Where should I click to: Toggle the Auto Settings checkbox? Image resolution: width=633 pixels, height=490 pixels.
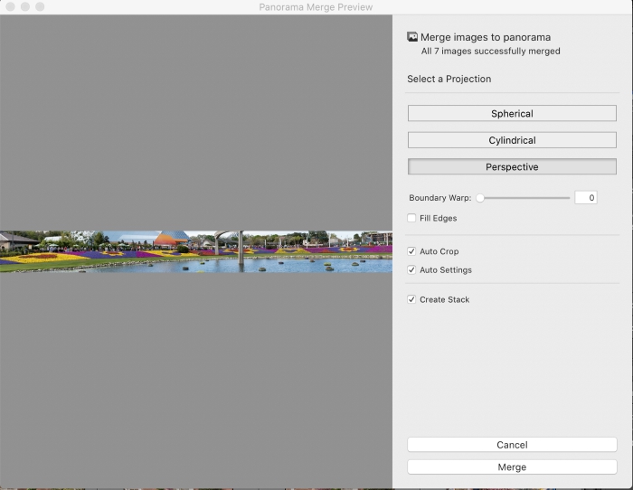point(411,269)
